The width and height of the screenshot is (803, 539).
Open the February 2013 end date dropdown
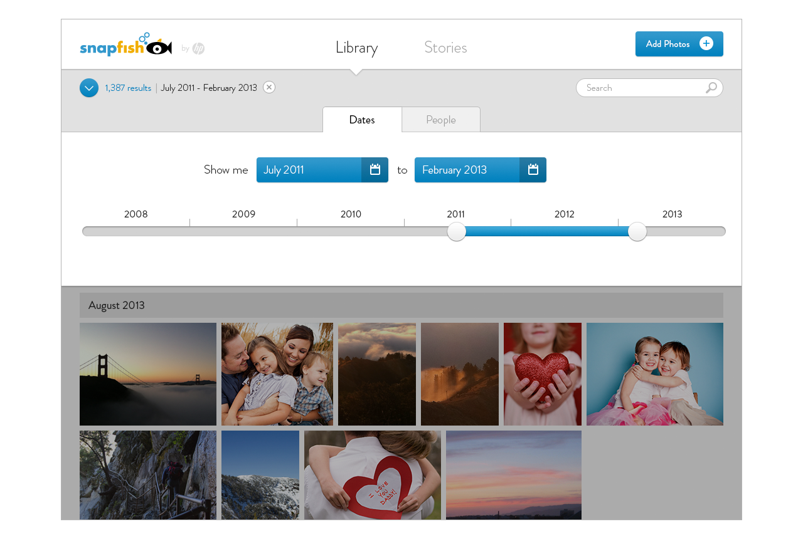(467, 170)
